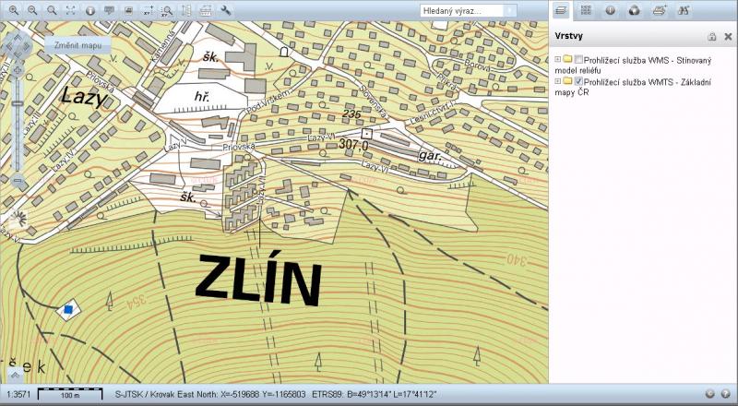Open the wrench settings tool
The width and height of the screenshot is (738, 406).
coord(226,10)
